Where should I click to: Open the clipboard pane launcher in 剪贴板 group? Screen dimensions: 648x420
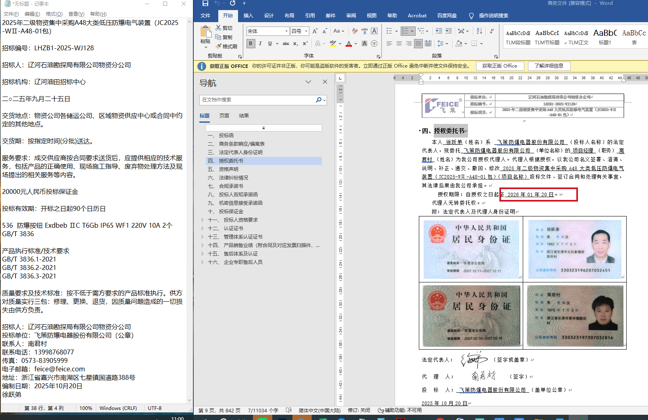[240, 57]
